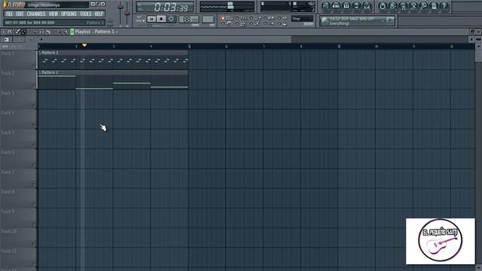Click the tempo display field
The height and width of the screenshot is (271, 482).
click(189, 19)
